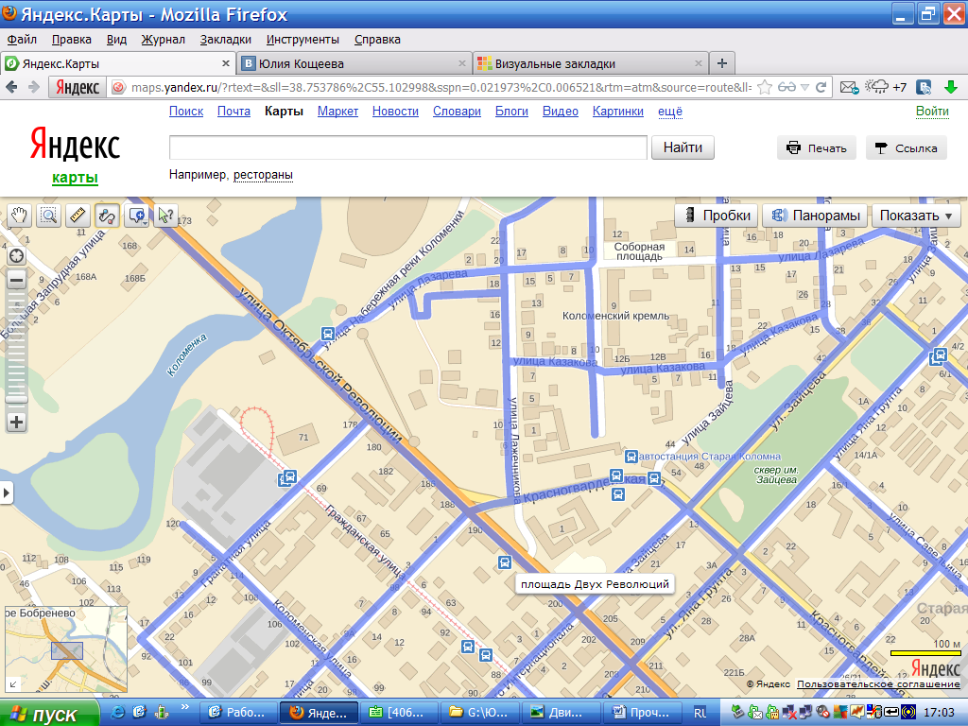Open the Маркет service link
Screen dimensions: 968x726
click(337, 112)
